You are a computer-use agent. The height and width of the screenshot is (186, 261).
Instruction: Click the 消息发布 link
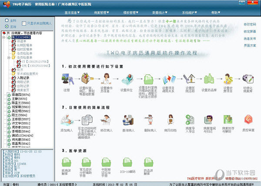pyautogui.click(x=250, y=39)
